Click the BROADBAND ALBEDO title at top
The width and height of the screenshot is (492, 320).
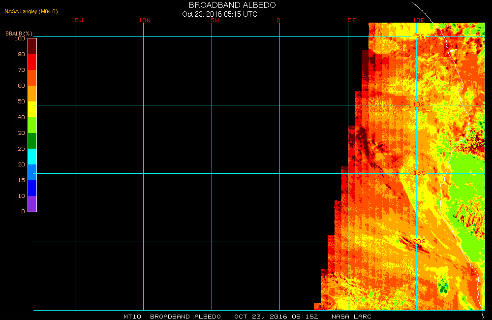(x=232, y=5)
